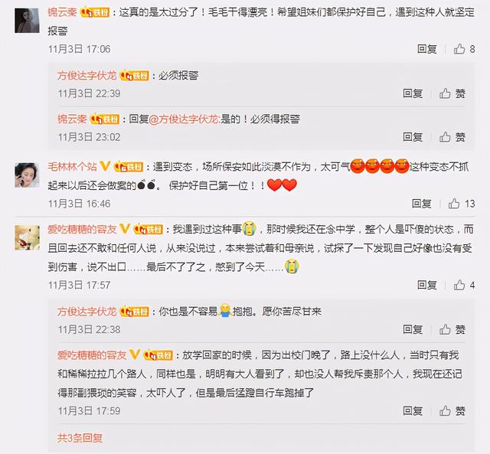
Task: Like the 17:59 reply about 放学回家
Action: tap(452, 410)
